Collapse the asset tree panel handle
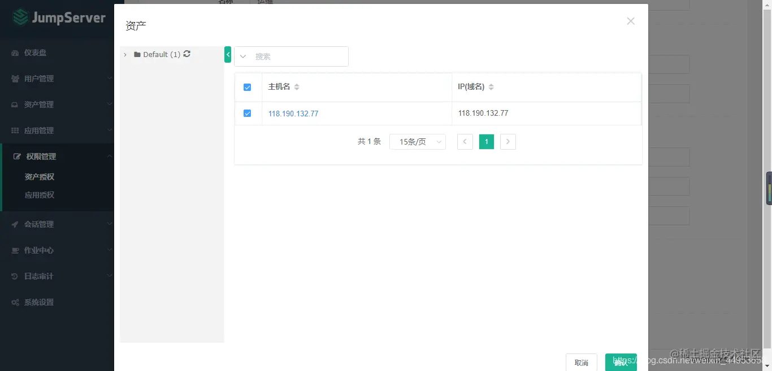This screenshot has height=371, width=772. click(x=228, y=54)
